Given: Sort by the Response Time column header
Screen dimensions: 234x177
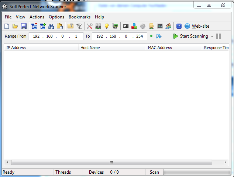Looking at the screenshot, I should tap(216, 48).
